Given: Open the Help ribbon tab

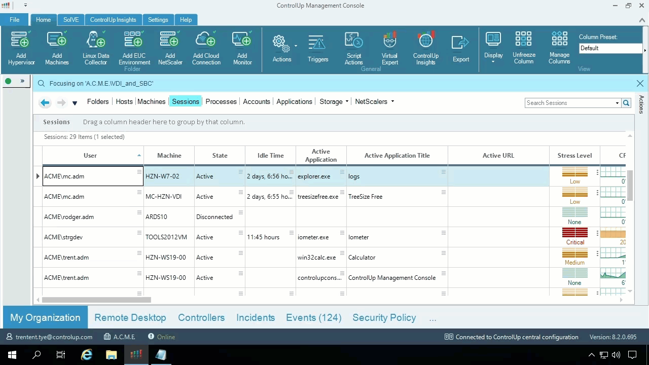Looking at the screenshot, I should tap(186, 20).
